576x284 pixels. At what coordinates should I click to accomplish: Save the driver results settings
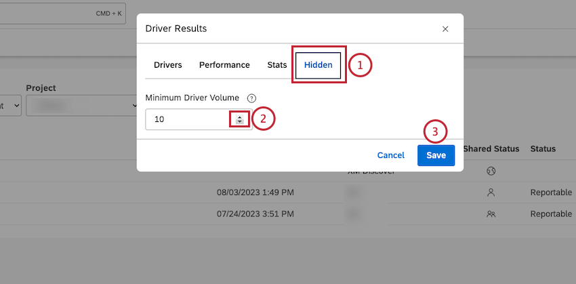[x=436, y=155]
